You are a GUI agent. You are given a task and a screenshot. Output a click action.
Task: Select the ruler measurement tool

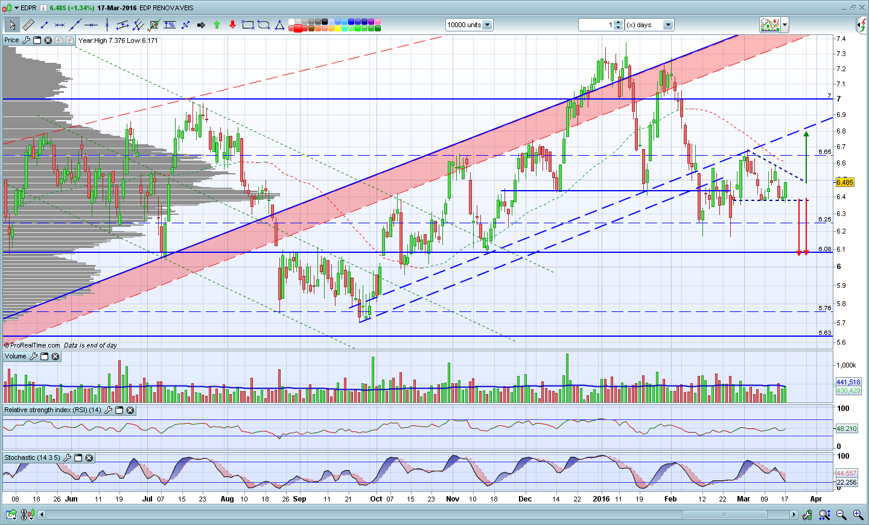(x=28, y=25)
